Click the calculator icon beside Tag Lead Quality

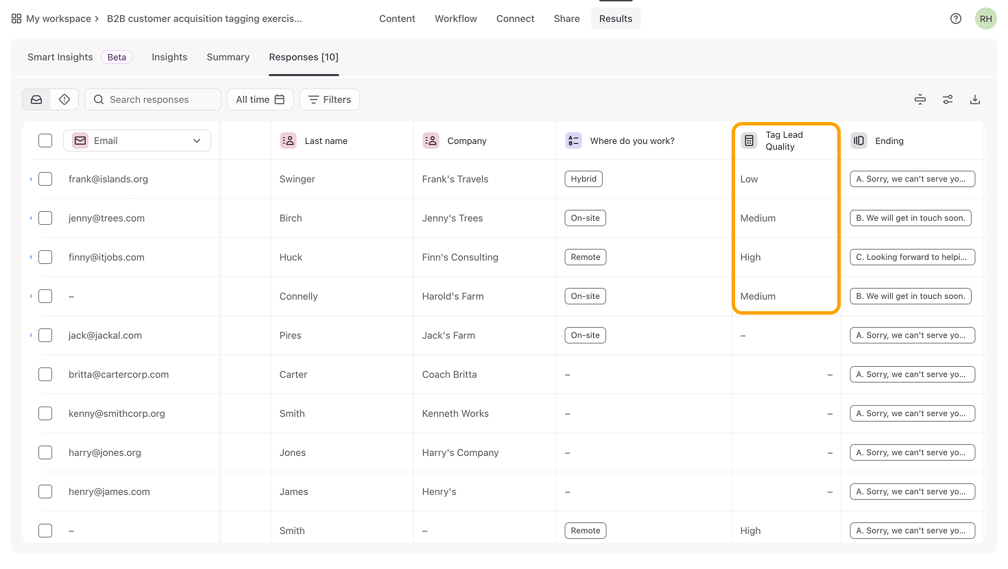pos(749,141)
